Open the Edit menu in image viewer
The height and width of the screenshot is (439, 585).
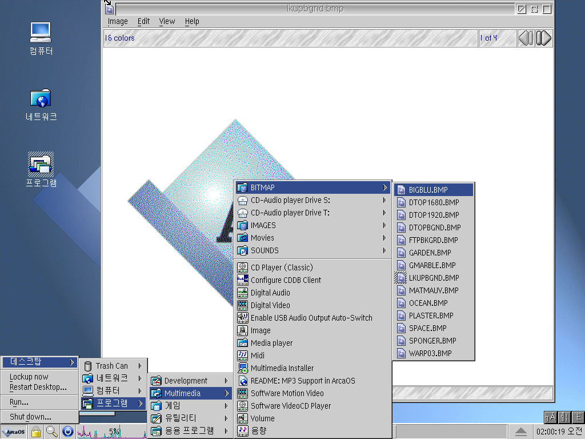pos(143,21)
